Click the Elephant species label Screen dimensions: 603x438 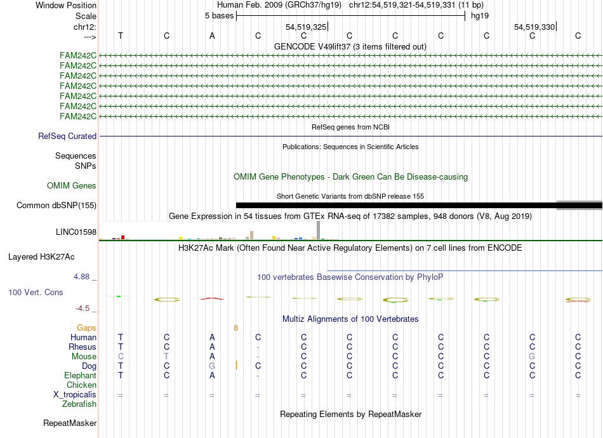tap(81, 375)
